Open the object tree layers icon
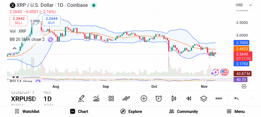The width and height of the screenshot is (261, 117). coord(204,98)
